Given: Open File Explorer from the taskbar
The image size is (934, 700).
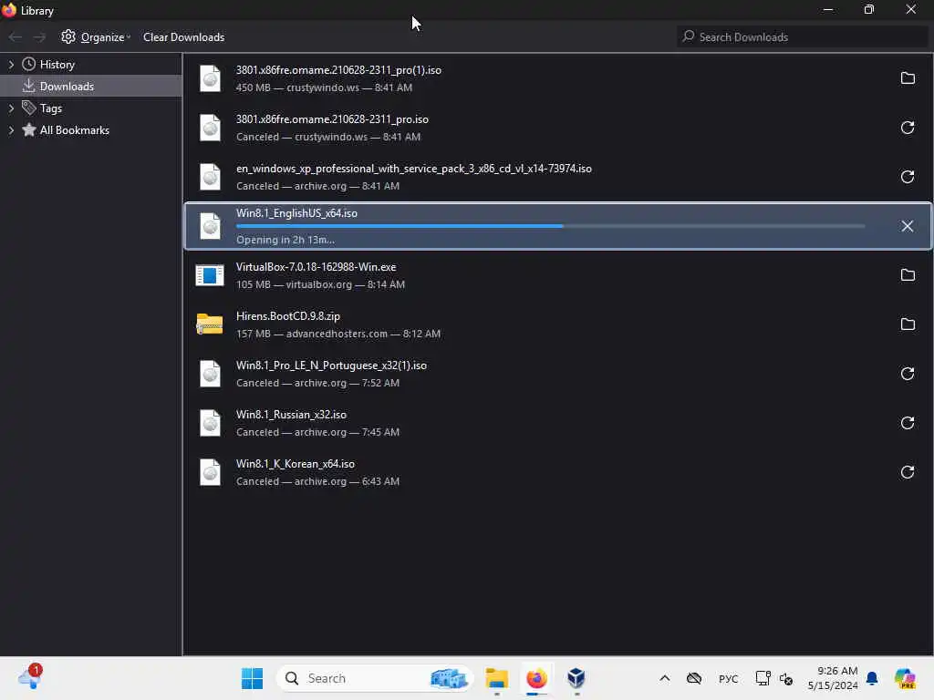Looking at the screenshot, I should [x=497, y=678].
